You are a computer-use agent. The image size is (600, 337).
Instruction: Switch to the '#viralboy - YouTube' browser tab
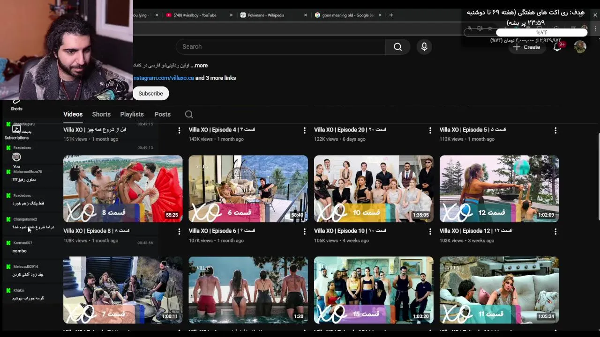coord(195,15)
